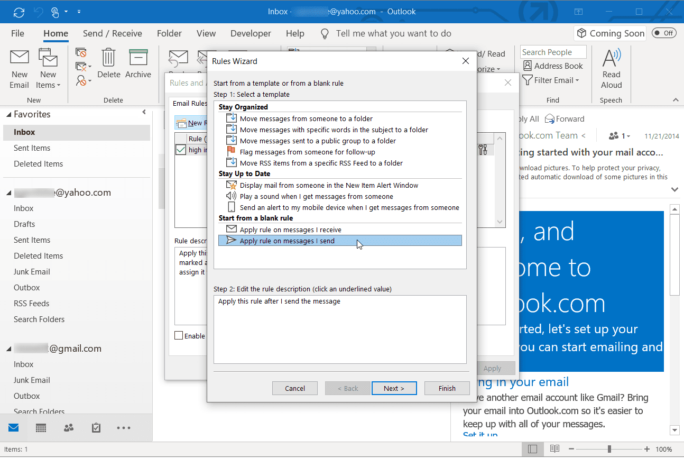Image resolution: width=684 pixels, height=458 pixels.
Task: Click the Tell me what you want to do box
Action: point(394,33)
